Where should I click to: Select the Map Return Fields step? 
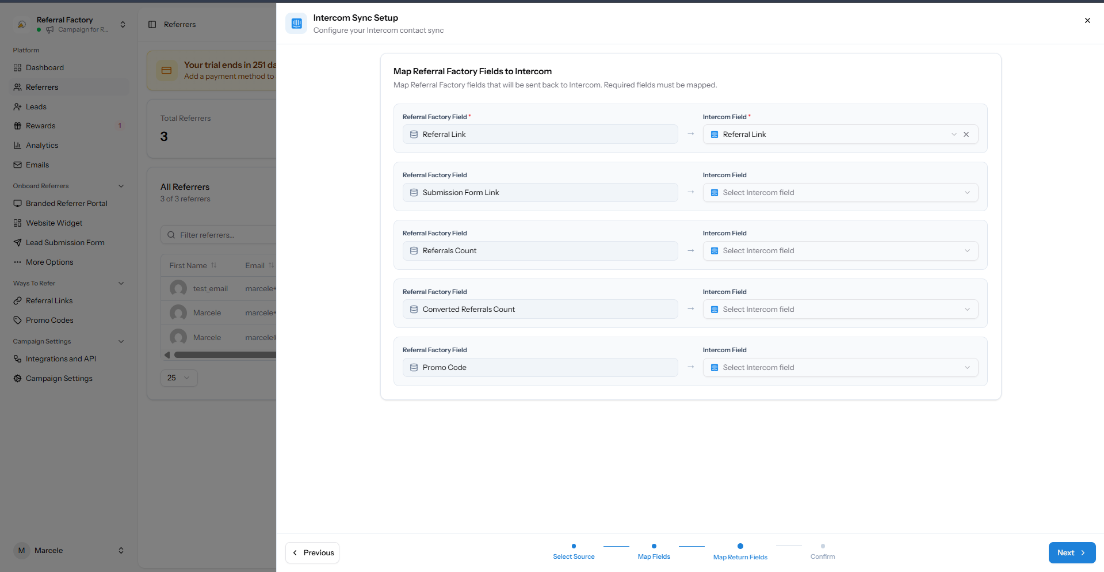740,552
